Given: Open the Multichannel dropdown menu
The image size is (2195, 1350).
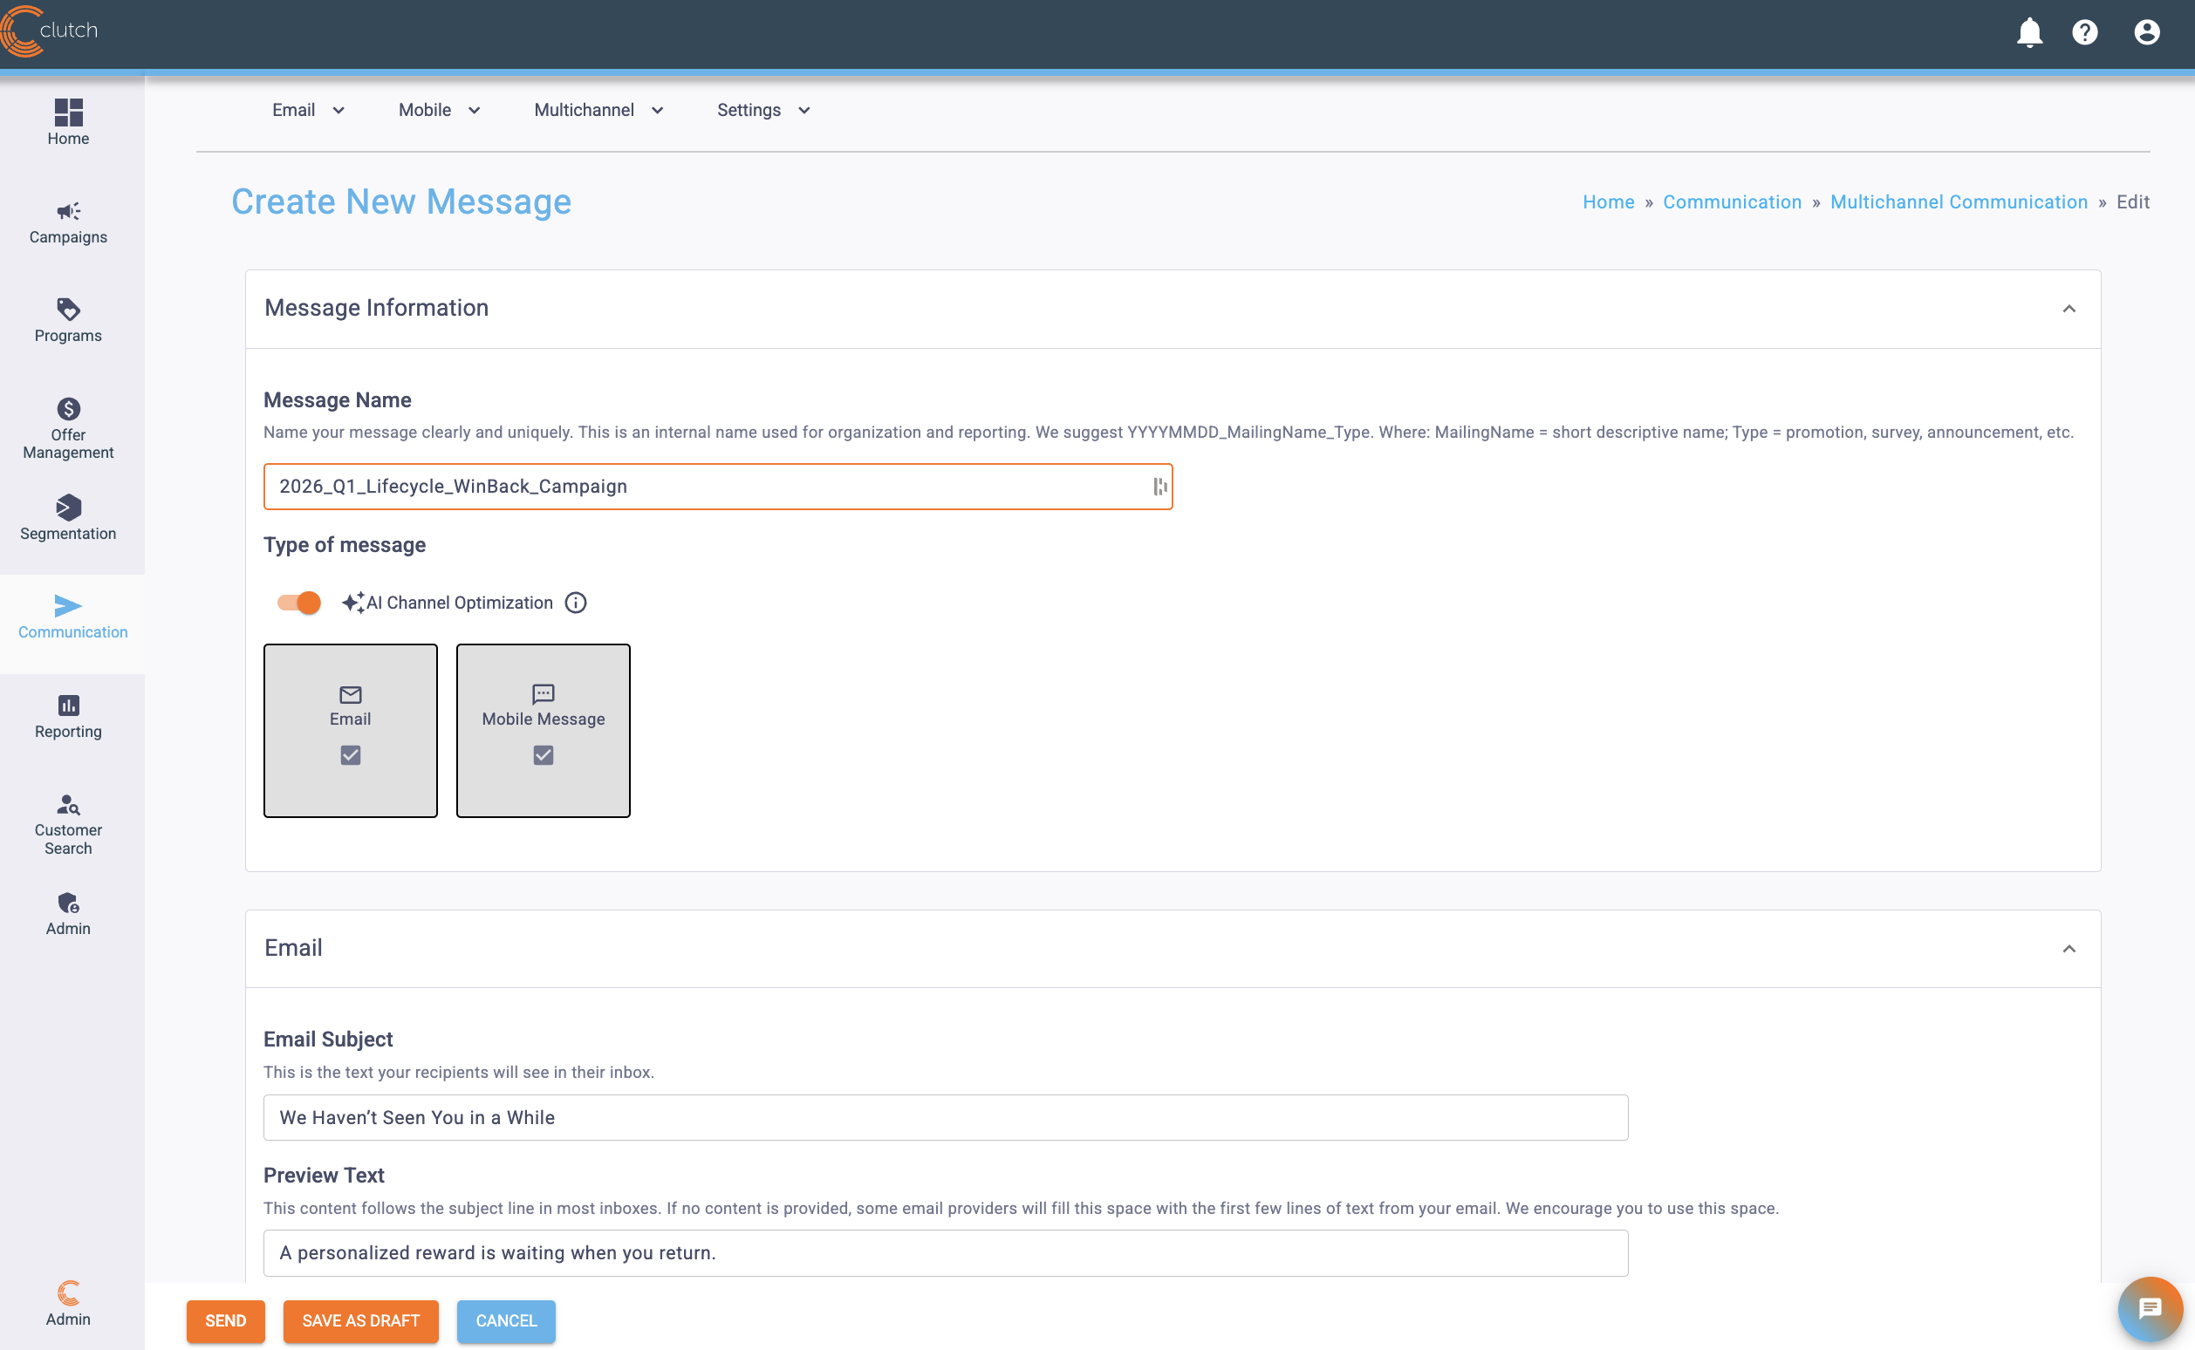Looking at the screenshot, I should click(x=598, y=110).
